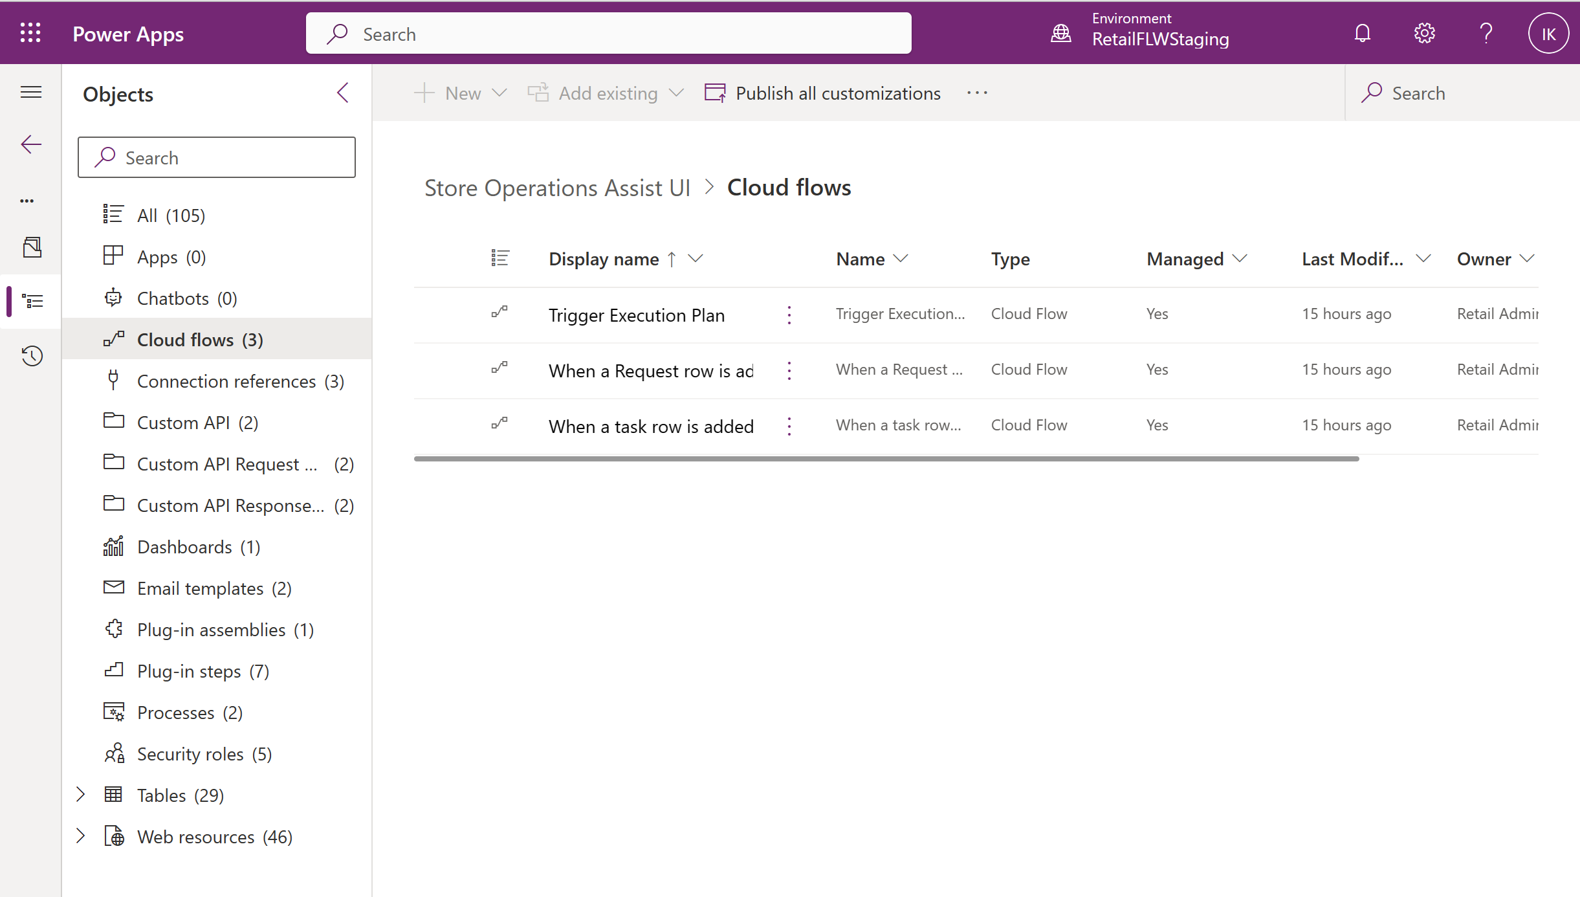Open the Connection references section
This screenshot has height=897, width=1580.
pyautogui.click(x=226, y=380)
